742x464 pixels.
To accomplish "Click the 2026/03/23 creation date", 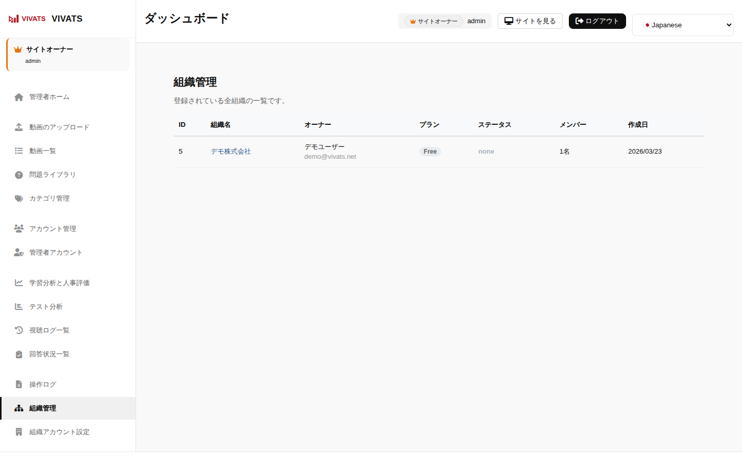I will [645, 152].
